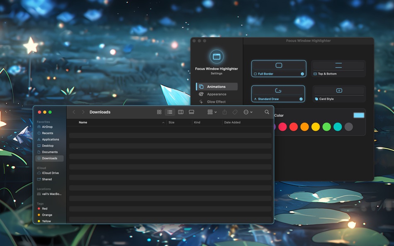
Task: Toggle Name column sort direction arrow
Action: point(163,123)
